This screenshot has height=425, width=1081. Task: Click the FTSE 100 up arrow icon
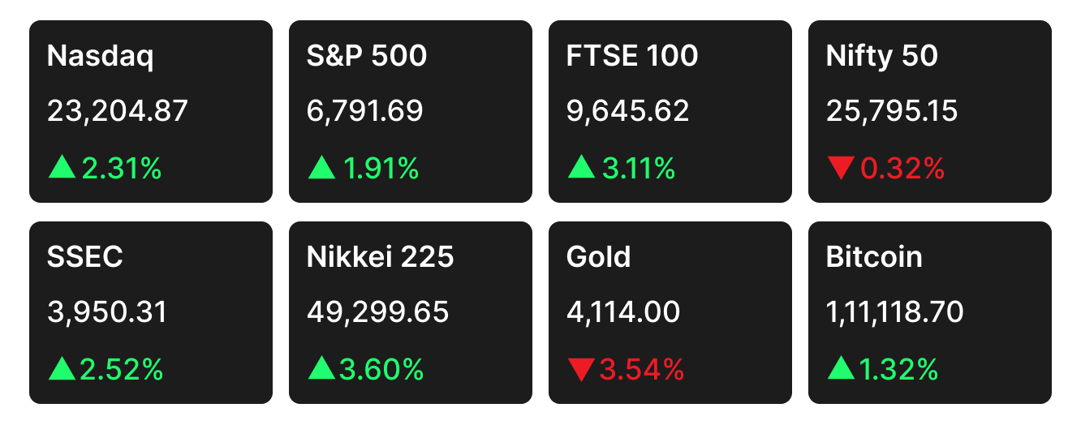[581, 169]
